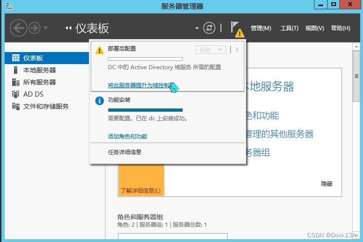This screenshot has height=242, width=363.
Task: Open the 工具(T) menu
Action: (289, 28)
